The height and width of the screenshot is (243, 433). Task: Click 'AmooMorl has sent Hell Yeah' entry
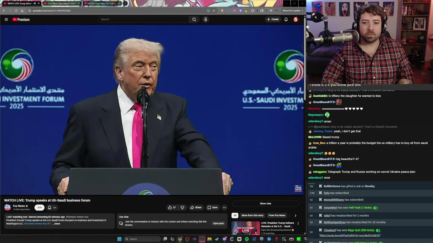pos(350,208)
